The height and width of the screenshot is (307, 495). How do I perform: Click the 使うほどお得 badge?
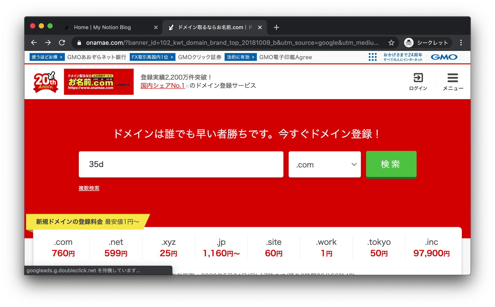point(47,57)
